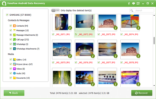Show info for _MG_0974.JPG
Screen dimensions: 156x99
click(138, 28)
